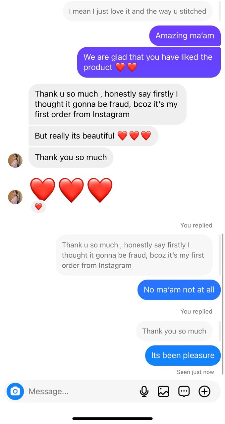225x424 pixels.
Task: Open the camera from message bar
Action: [x=15, y=392]
